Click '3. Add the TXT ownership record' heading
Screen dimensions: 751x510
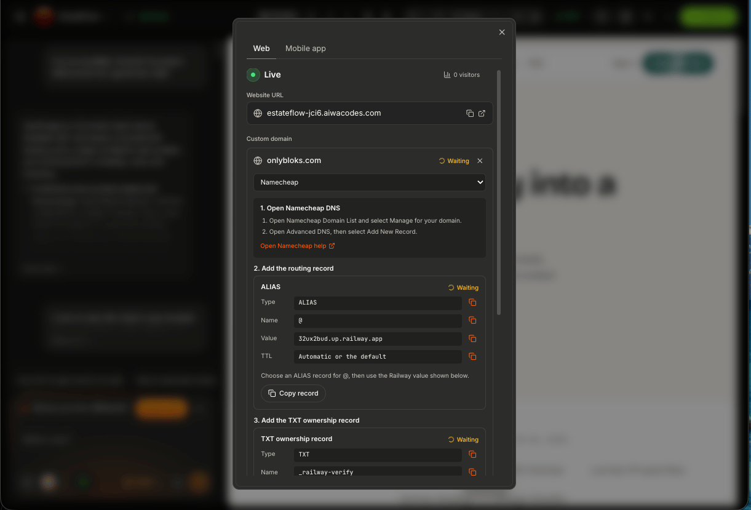coord(306,420)
